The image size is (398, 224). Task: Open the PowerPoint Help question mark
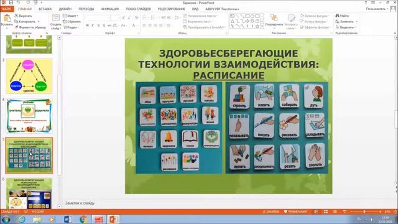coord(366,2)
